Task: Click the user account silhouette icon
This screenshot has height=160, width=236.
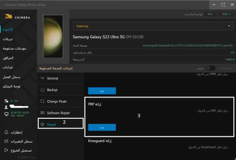Action: 6,107
